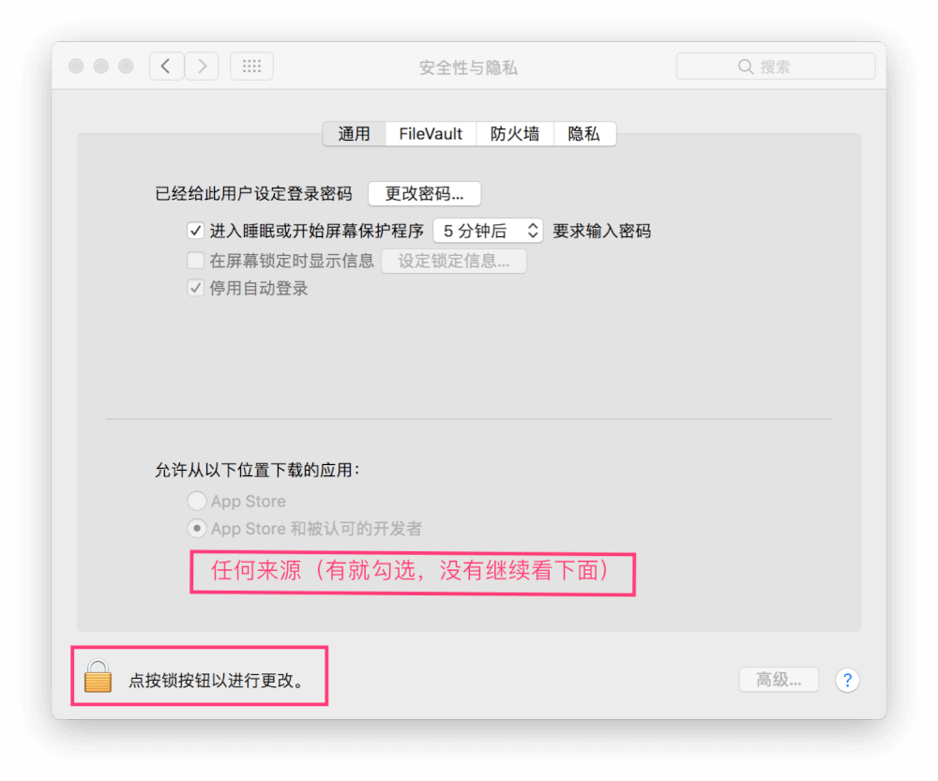Click the magnifier icon in search field
938x781 pixels.
pos(745,66)
